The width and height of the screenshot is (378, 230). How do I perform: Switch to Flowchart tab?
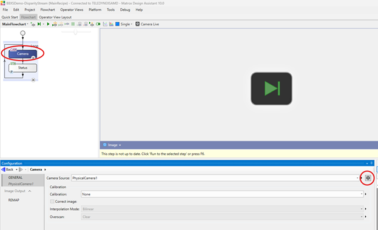click(x=29, y=18)
